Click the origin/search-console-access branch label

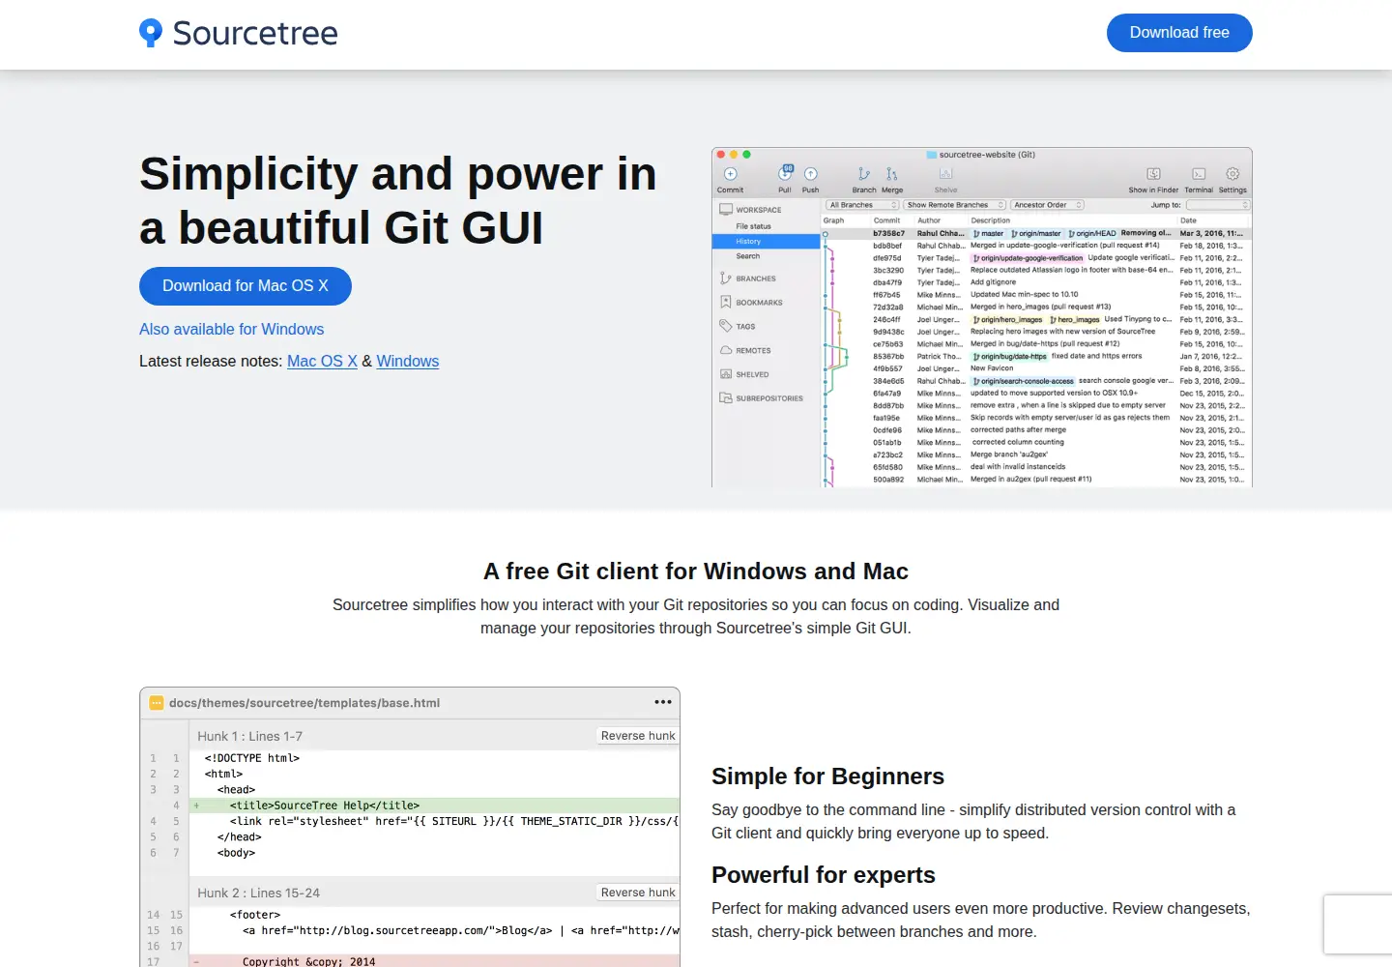pos(1023,381)
